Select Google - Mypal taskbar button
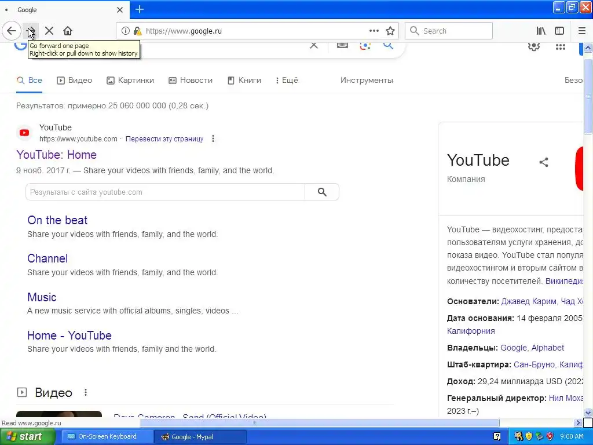Viewport: 593px width, 445px height. [200, 437]
